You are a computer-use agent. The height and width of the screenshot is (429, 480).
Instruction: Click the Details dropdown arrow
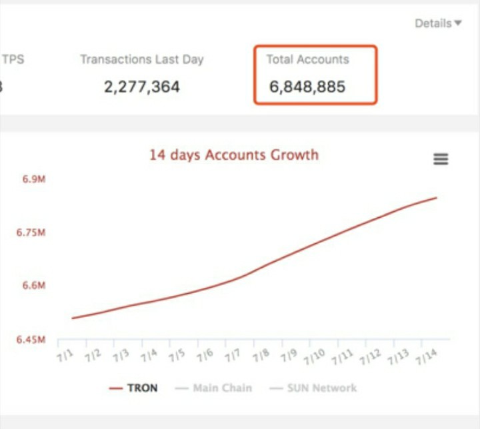(x=458, y=23)
